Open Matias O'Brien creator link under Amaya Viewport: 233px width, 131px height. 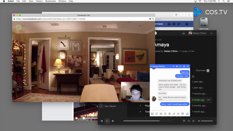point(171,51)
